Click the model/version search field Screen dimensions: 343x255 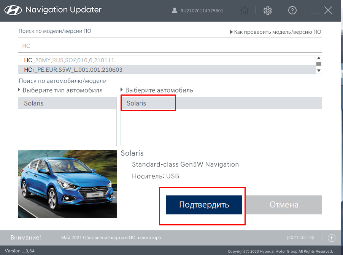(170, 45)
